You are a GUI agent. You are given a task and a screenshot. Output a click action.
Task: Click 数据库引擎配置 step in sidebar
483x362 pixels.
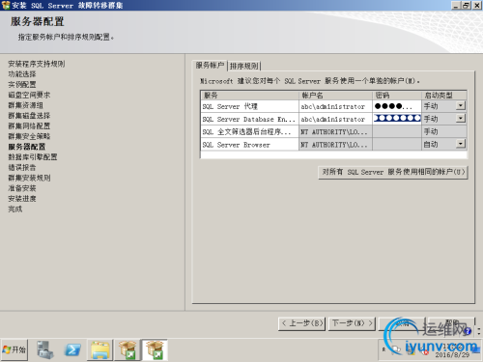[33, 157]
